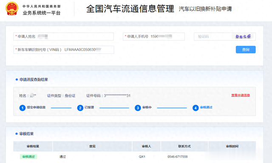Click the 业务系统统一平台 header text

pos(42,13)
